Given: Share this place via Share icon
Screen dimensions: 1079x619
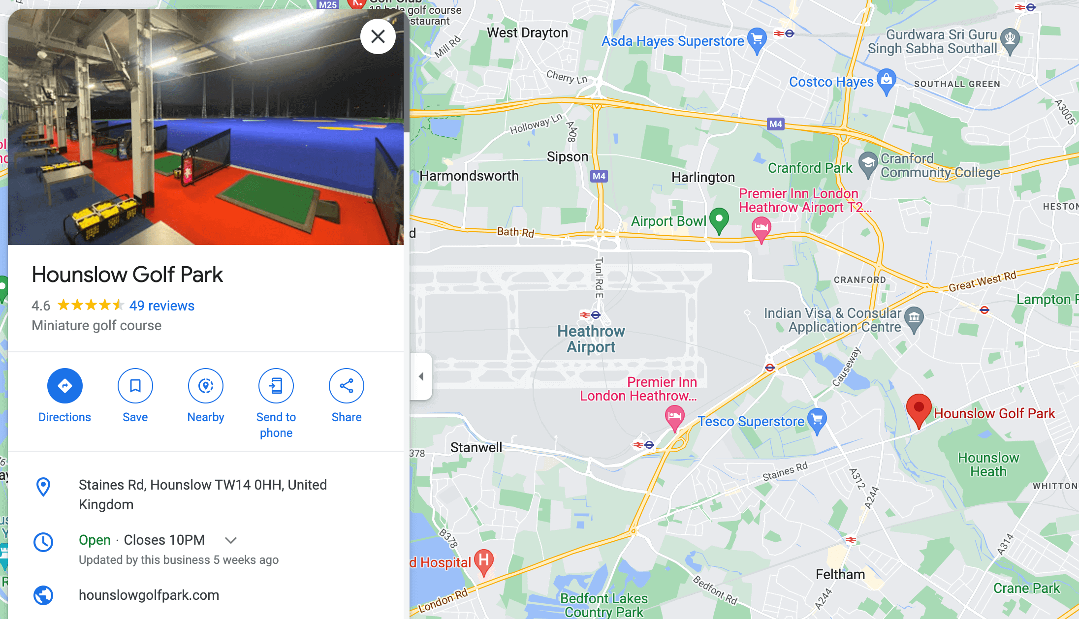Looking at the screenshot, I should (x=347, y=386).
